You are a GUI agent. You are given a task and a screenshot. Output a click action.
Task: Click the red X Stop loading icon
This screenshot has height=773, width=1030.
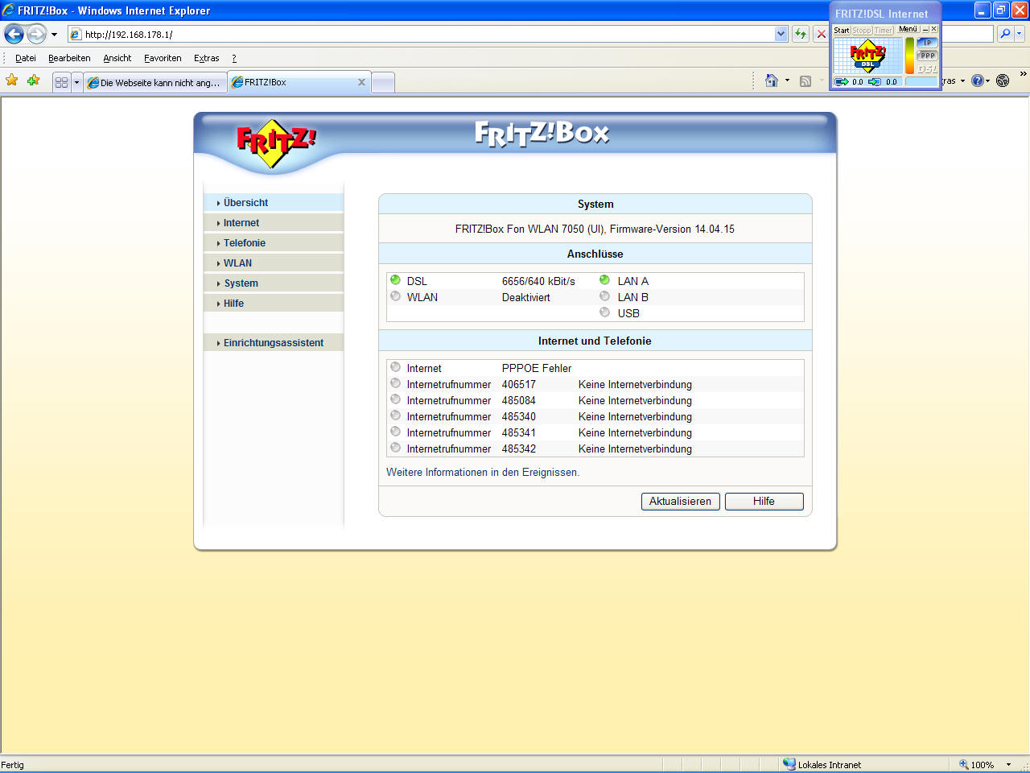pos(821,34)
